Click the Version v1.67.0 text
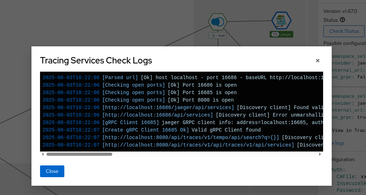 click(340, 11)
